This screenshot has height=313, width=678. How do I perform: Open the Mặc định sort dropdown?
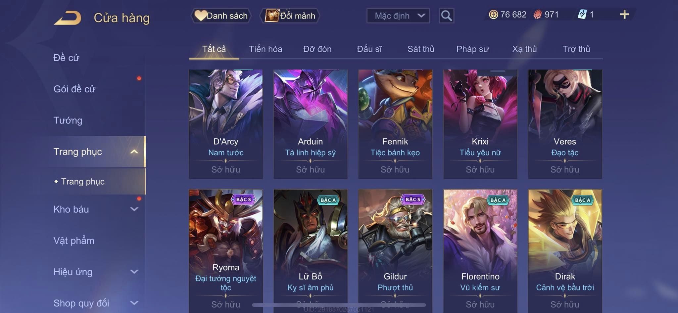point(398,16)
